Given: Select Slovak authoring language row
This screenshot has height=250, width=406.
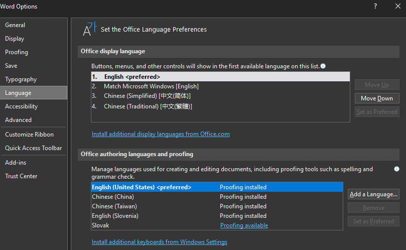Looking at the screenshot, I should point(217,225).
